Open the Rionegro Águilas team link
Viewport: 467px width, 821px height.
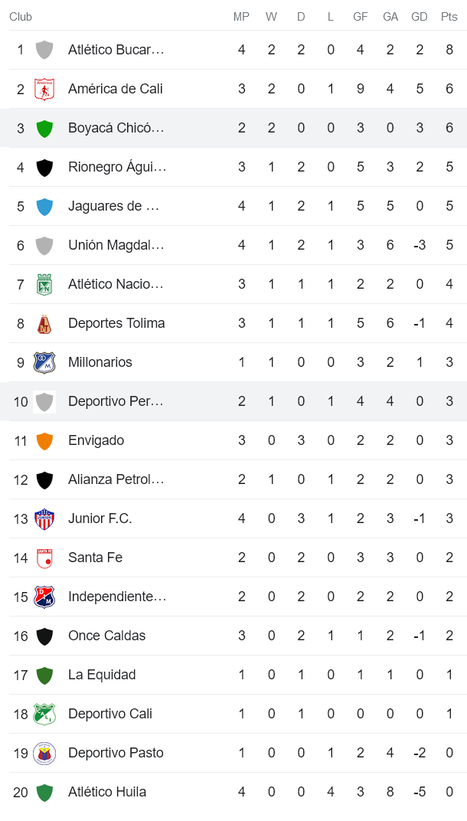coord(117,167)
